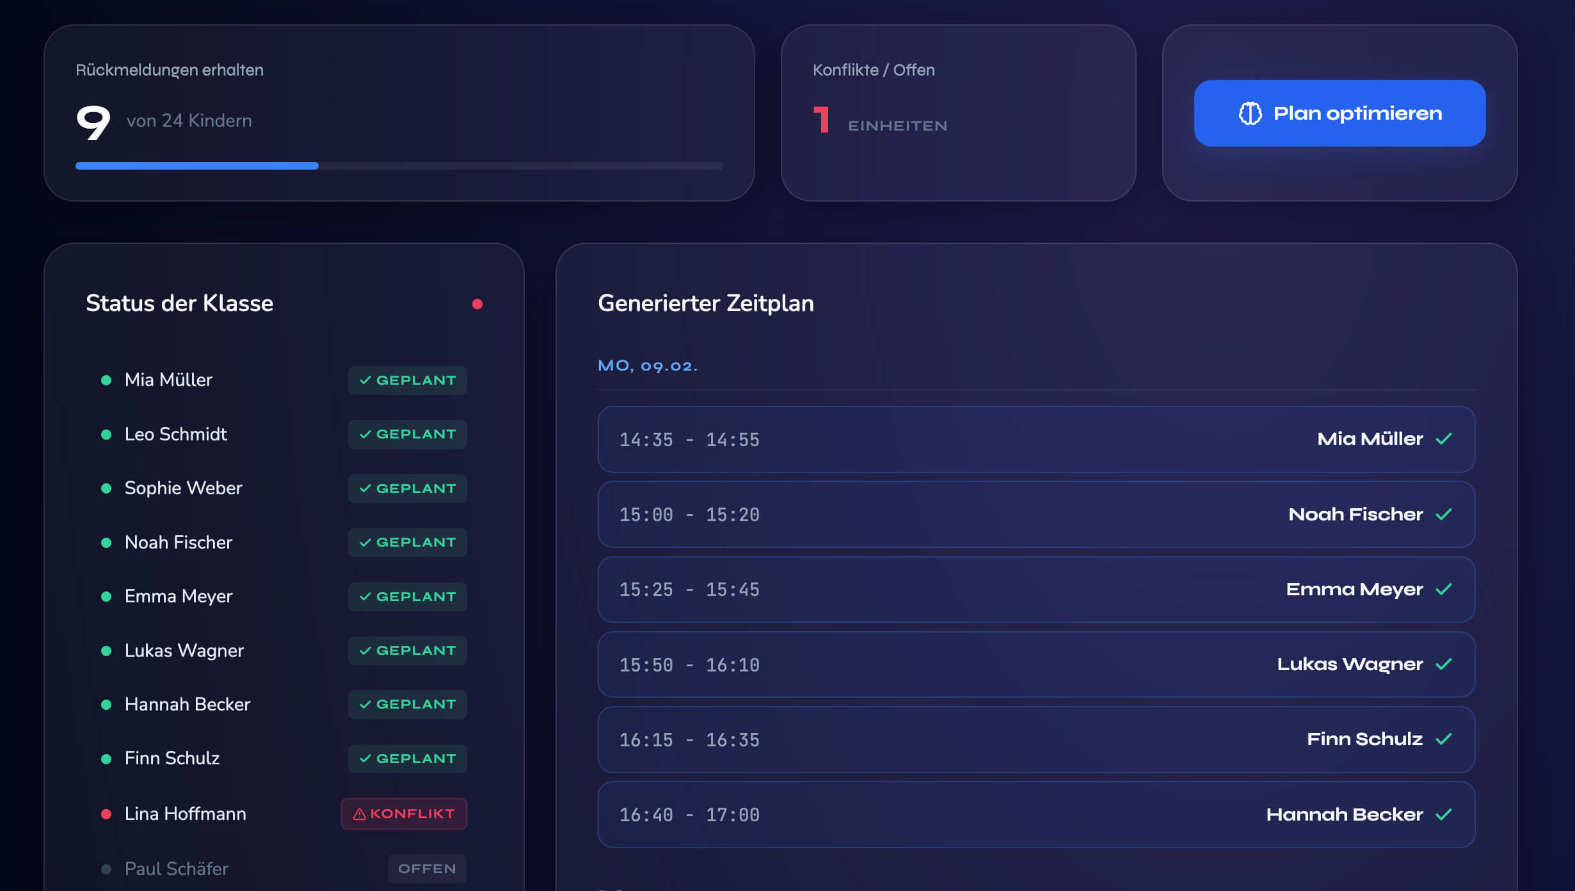Click the brain icon on Plan optimieren

tap(1250, 113)
